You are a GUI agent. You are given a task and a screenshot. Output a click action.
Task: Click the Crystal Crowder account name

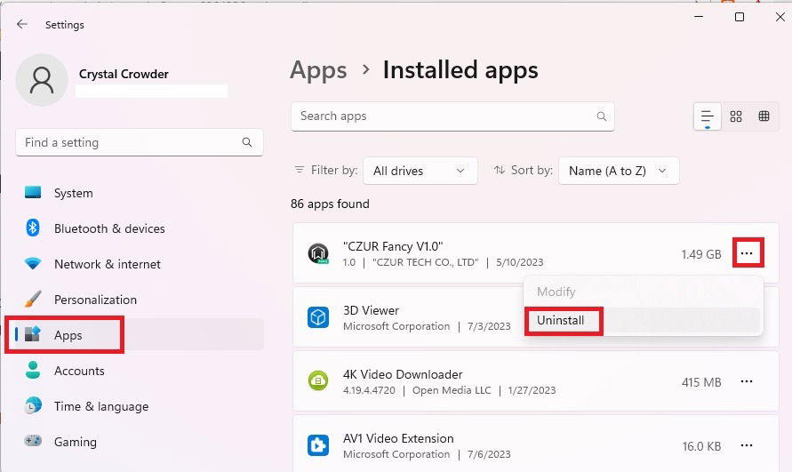coord(124,74)
